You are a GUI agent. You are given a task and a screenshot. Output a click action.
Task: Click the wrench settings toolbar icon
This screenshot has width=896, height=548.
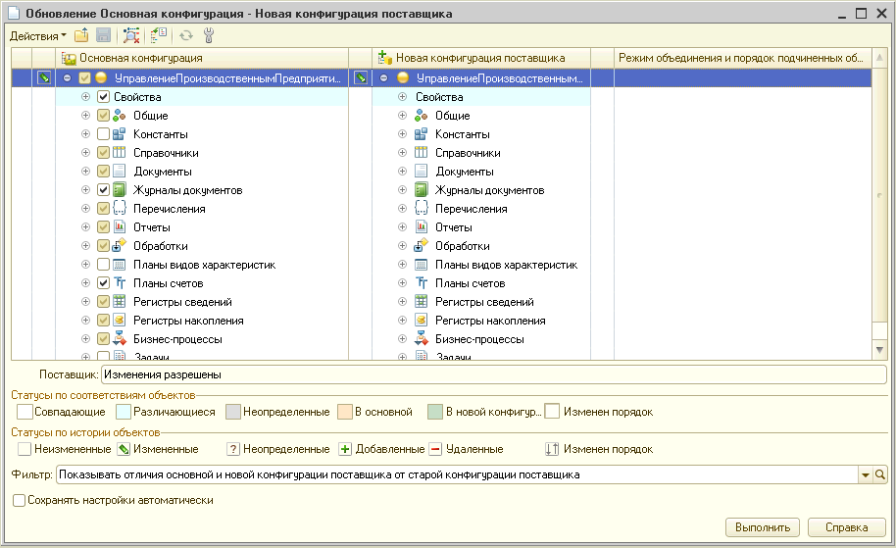click(x=209, y=35)
